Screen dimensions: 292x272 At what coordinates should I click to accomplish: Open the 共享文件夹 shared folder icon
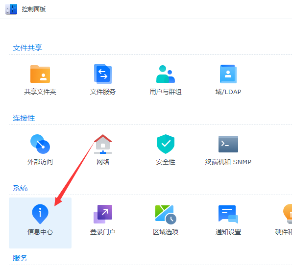(x=40, y=74)
